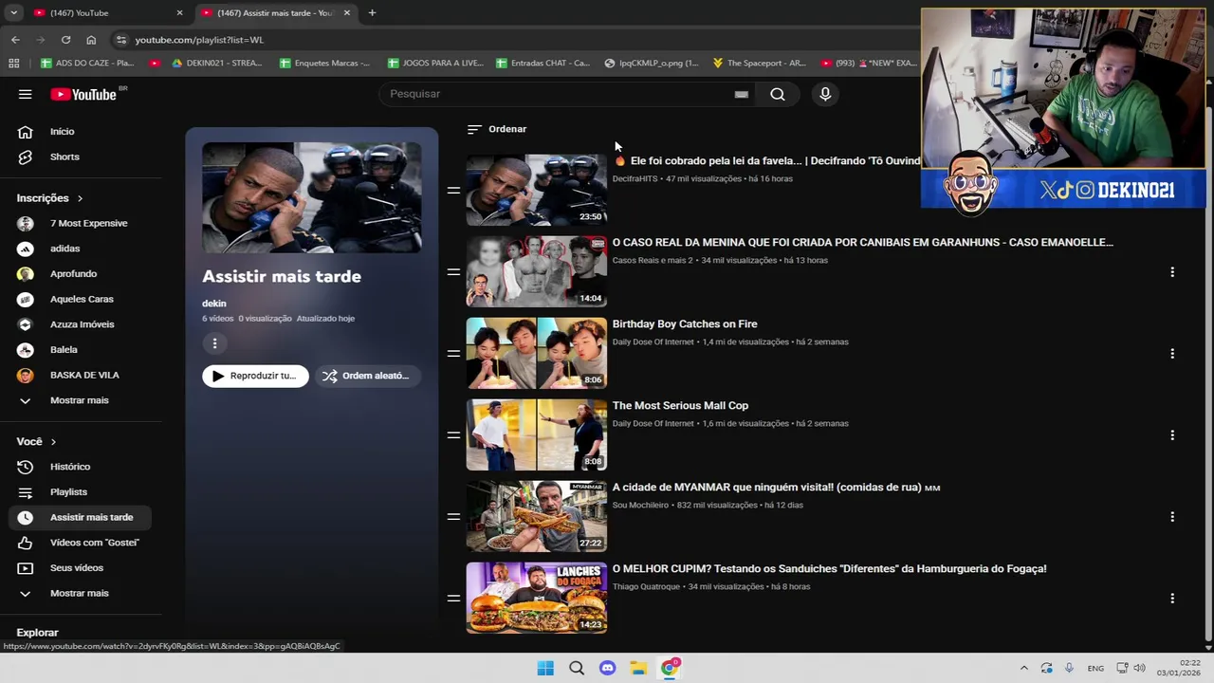Open a new browser tab
1214x683 pixels.
coord(372,13)
